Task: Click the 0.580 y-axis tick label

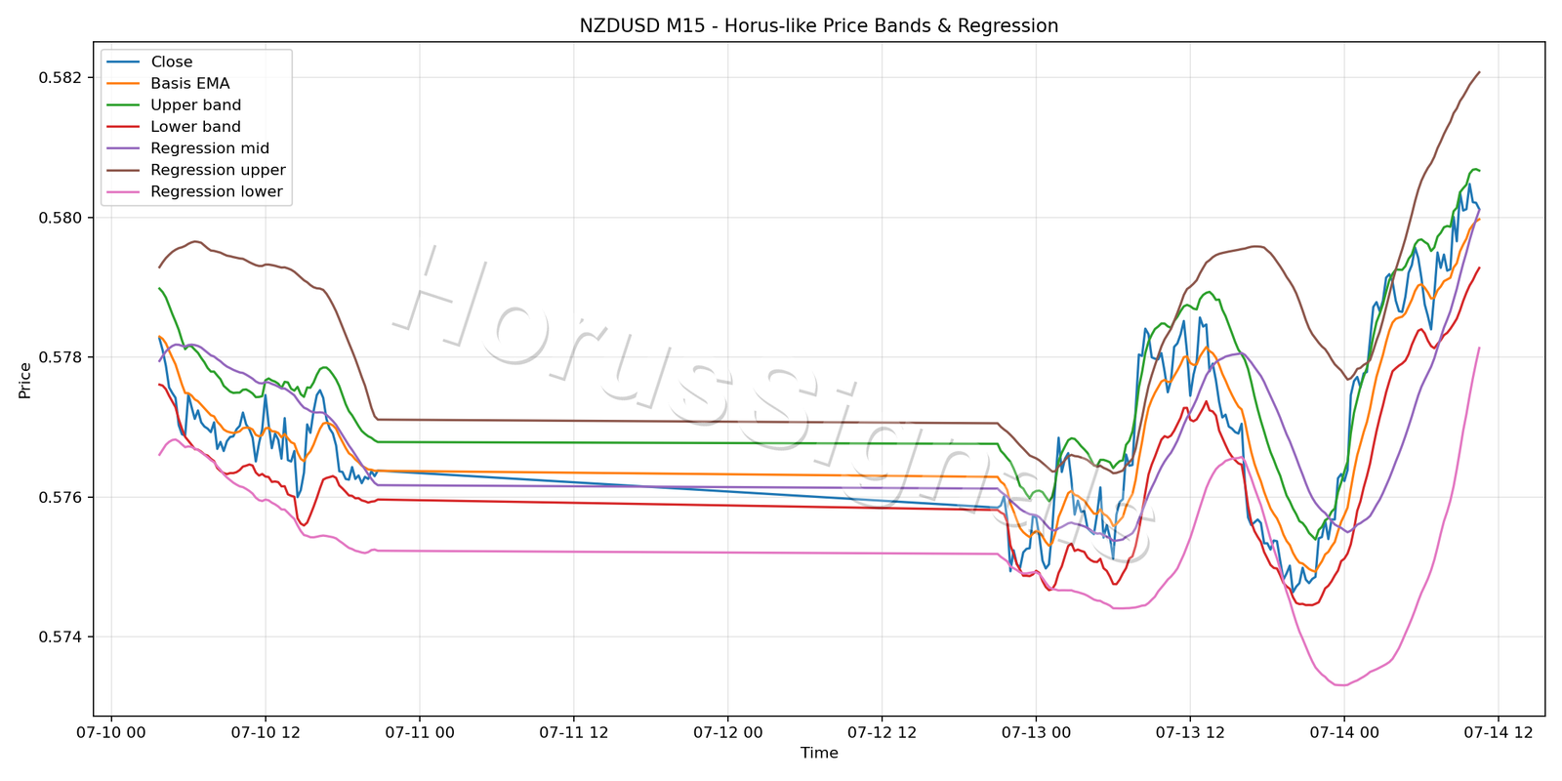Action: [61, 218]
